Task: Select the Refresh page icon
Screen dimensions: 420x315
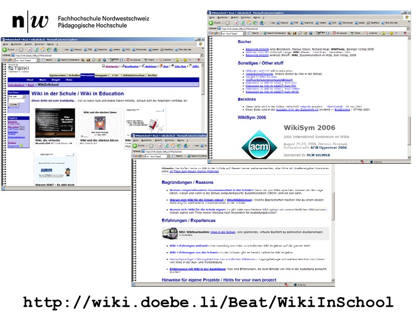Action: coord(36,50)
